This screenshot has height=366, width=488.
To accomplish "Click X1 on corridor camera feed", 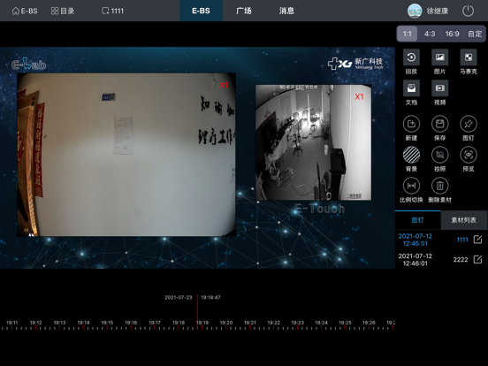I will [224, 85].
